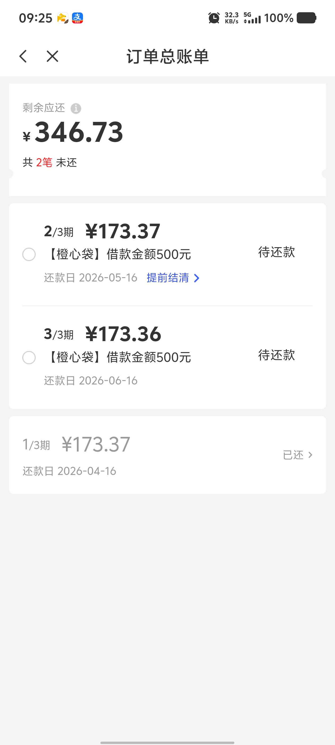The width and height of the screenshot is (335, 745).
Task: Select the 3/3期 installment radio button
Action: click(x=29, y=358)
